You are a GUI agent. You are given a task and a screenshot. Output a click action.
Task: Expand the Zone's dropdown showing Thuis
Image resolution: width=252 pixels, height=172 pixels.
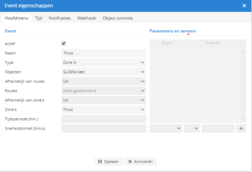(104, 109)
